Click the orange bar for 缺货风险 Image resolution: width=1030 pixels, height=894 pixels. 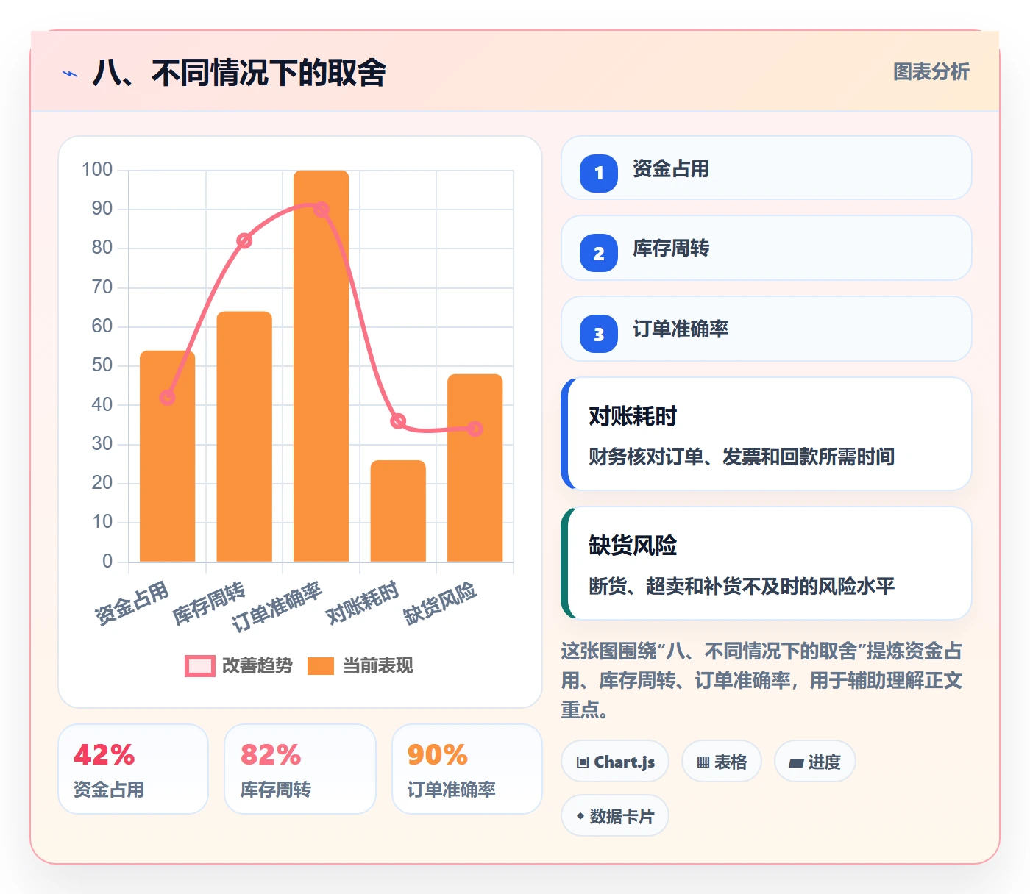(x=475, y=468)
